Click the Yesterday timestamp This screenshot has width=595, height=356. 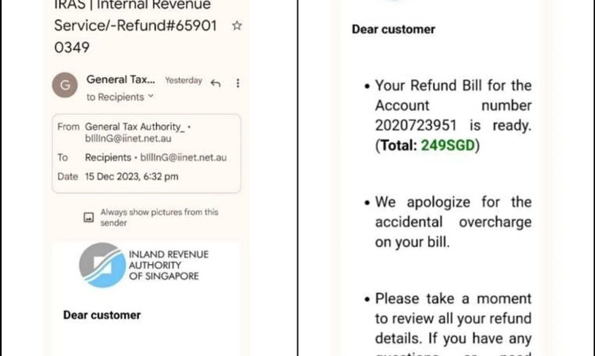183,80
